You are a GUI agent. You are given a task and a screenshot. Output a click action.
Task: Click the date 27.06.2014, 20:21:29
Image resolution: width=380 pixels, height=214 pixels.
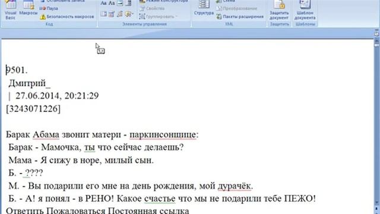click(57, 96)
